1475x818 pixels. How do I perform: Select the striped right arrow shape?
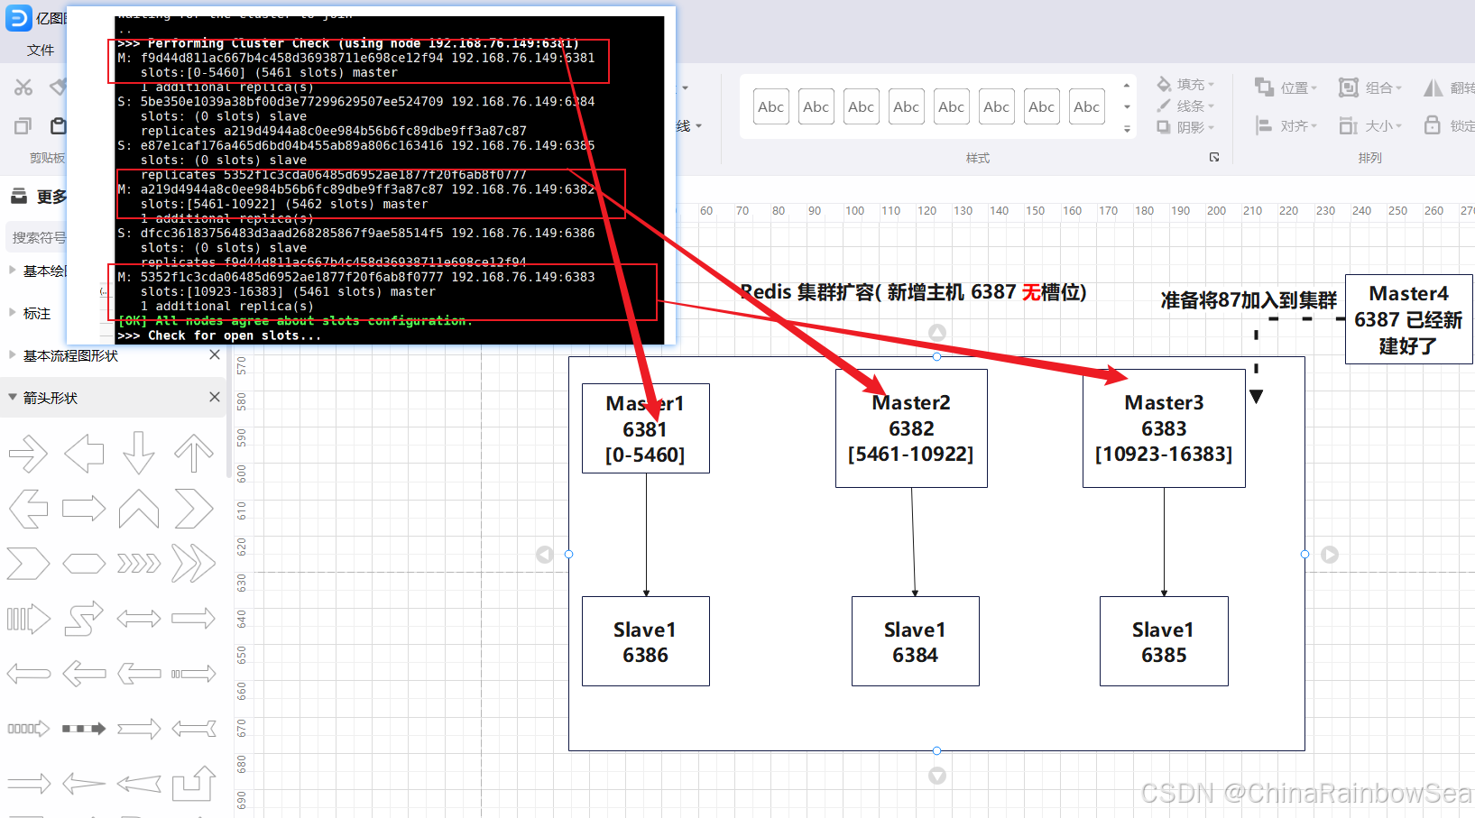(x=28, y=619)
